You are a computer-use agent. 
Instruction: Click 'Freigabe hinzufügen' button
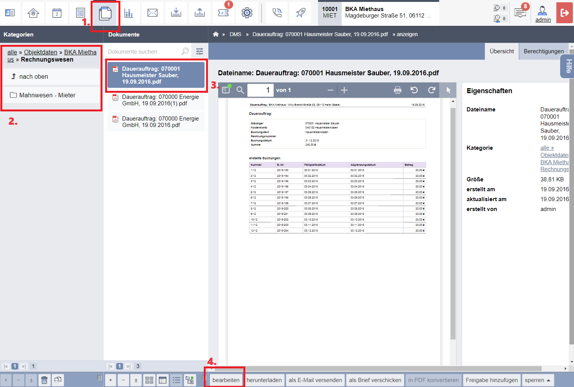[492, 380]
